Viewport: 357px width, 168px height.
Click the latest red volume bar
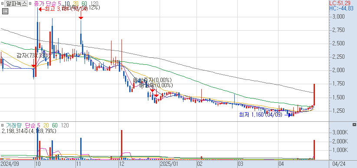[x=314, y=150]
